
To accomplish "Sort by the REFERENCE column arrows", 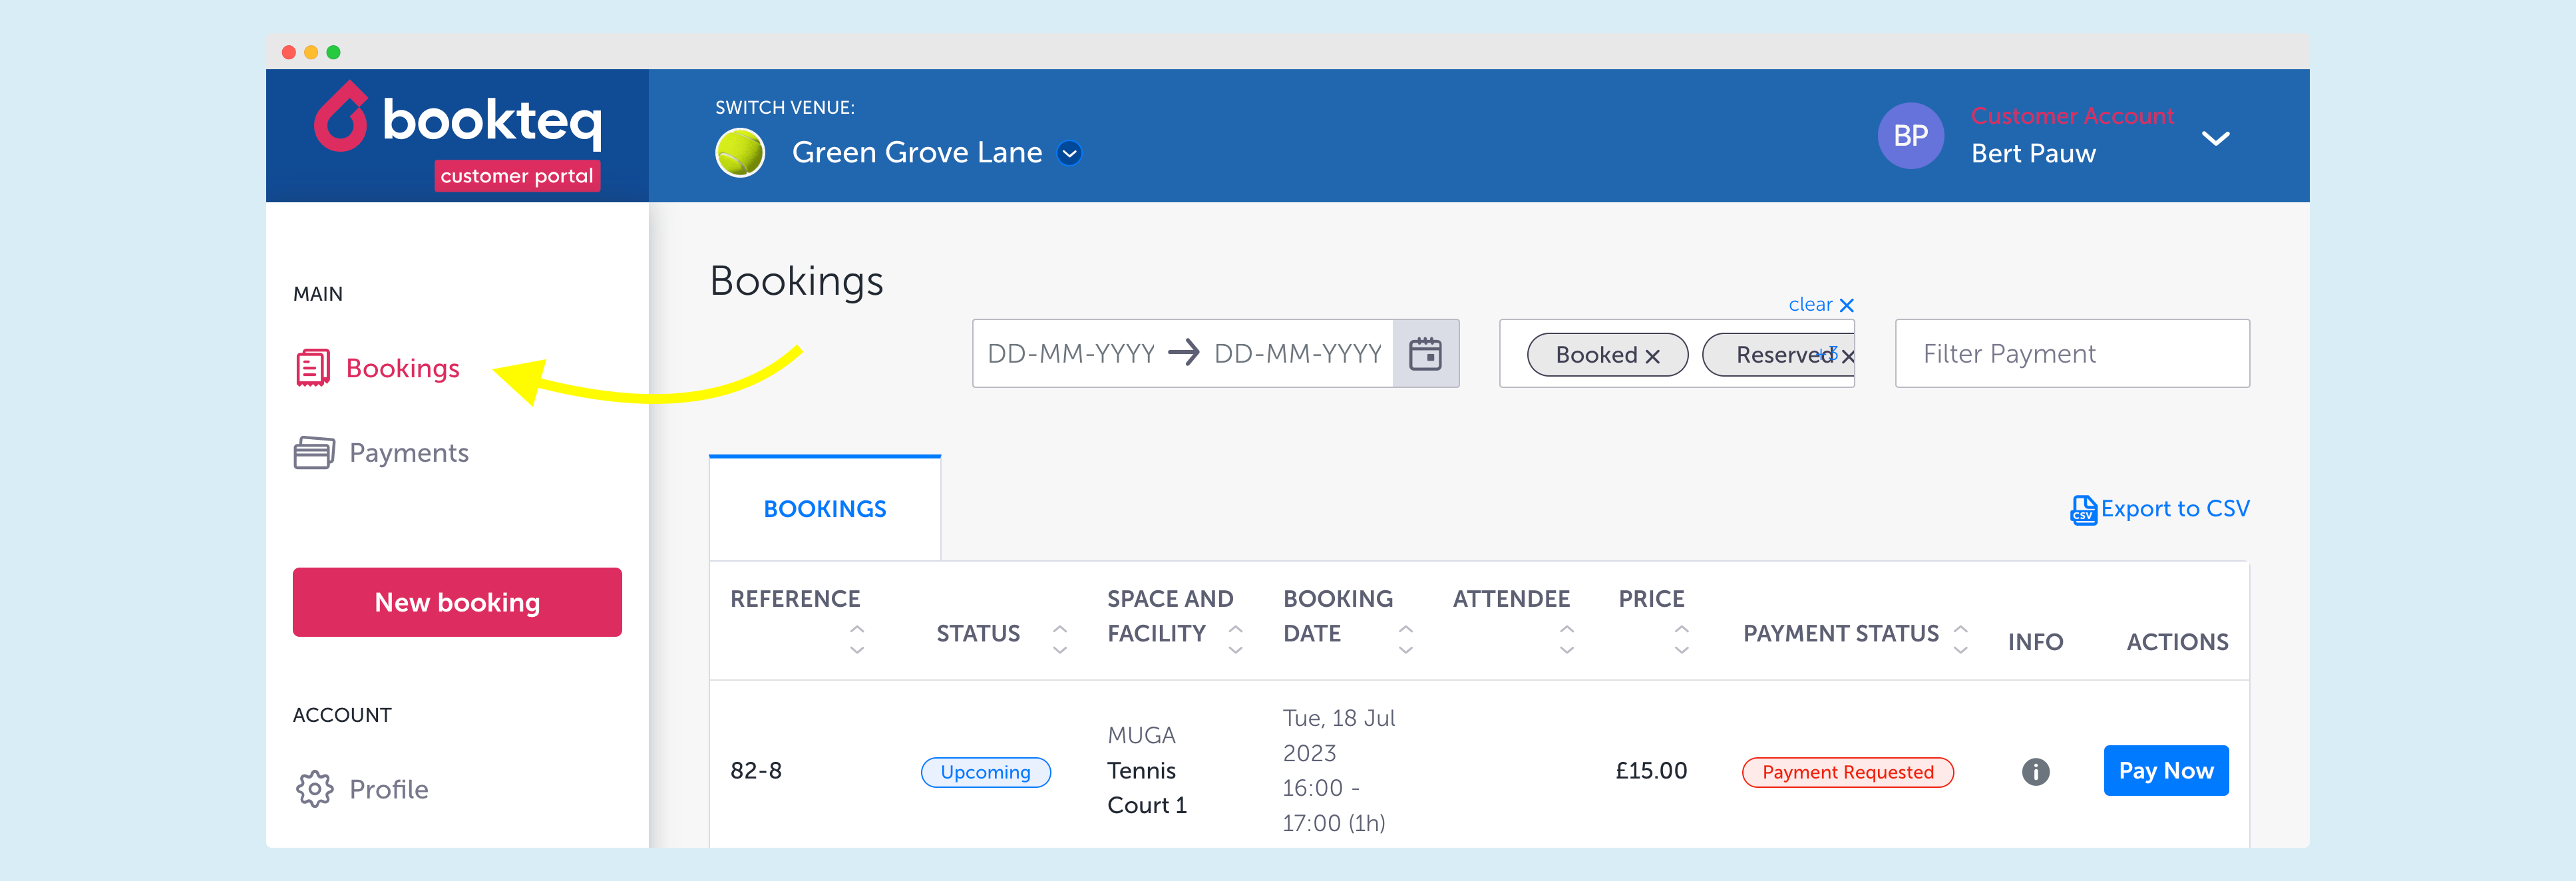I will pyautogui.click(x=857, y=639).
